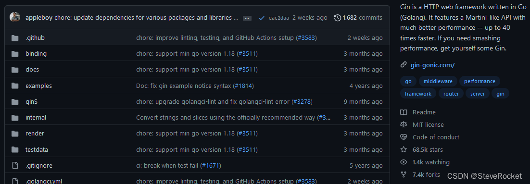This screenshot has height=184, width=530.
Task: Click folder icon beside .github
Action: (x=15, y=38)
